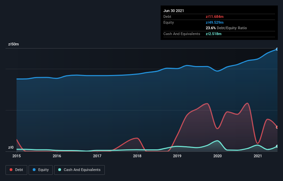283x181 pixels.
Task: Click the 23.6% Debt/Equity Ratio text
Action: tap(226, 28)
